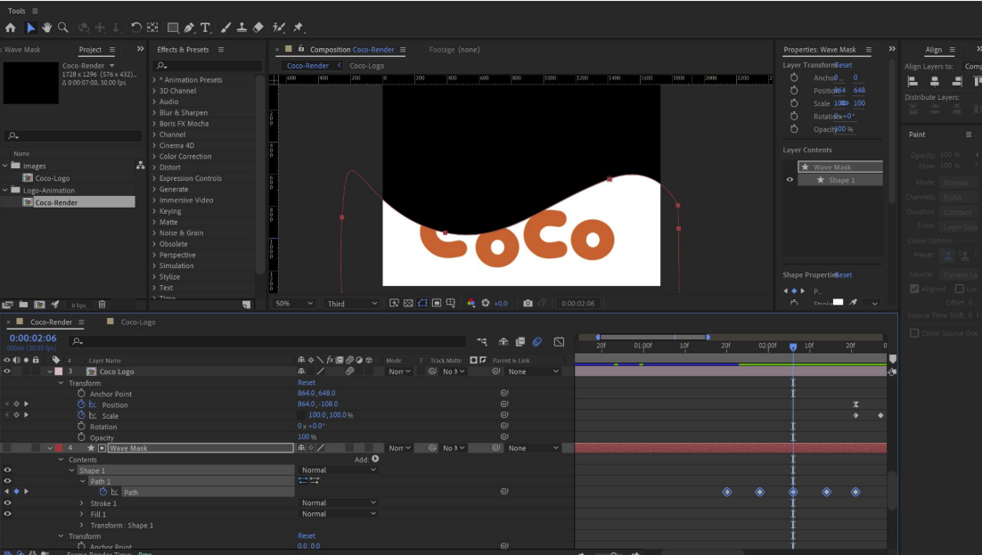Pick the Eraser tool
The width and height of the screenshot is (982, 555).
click(x=258, y=28)
